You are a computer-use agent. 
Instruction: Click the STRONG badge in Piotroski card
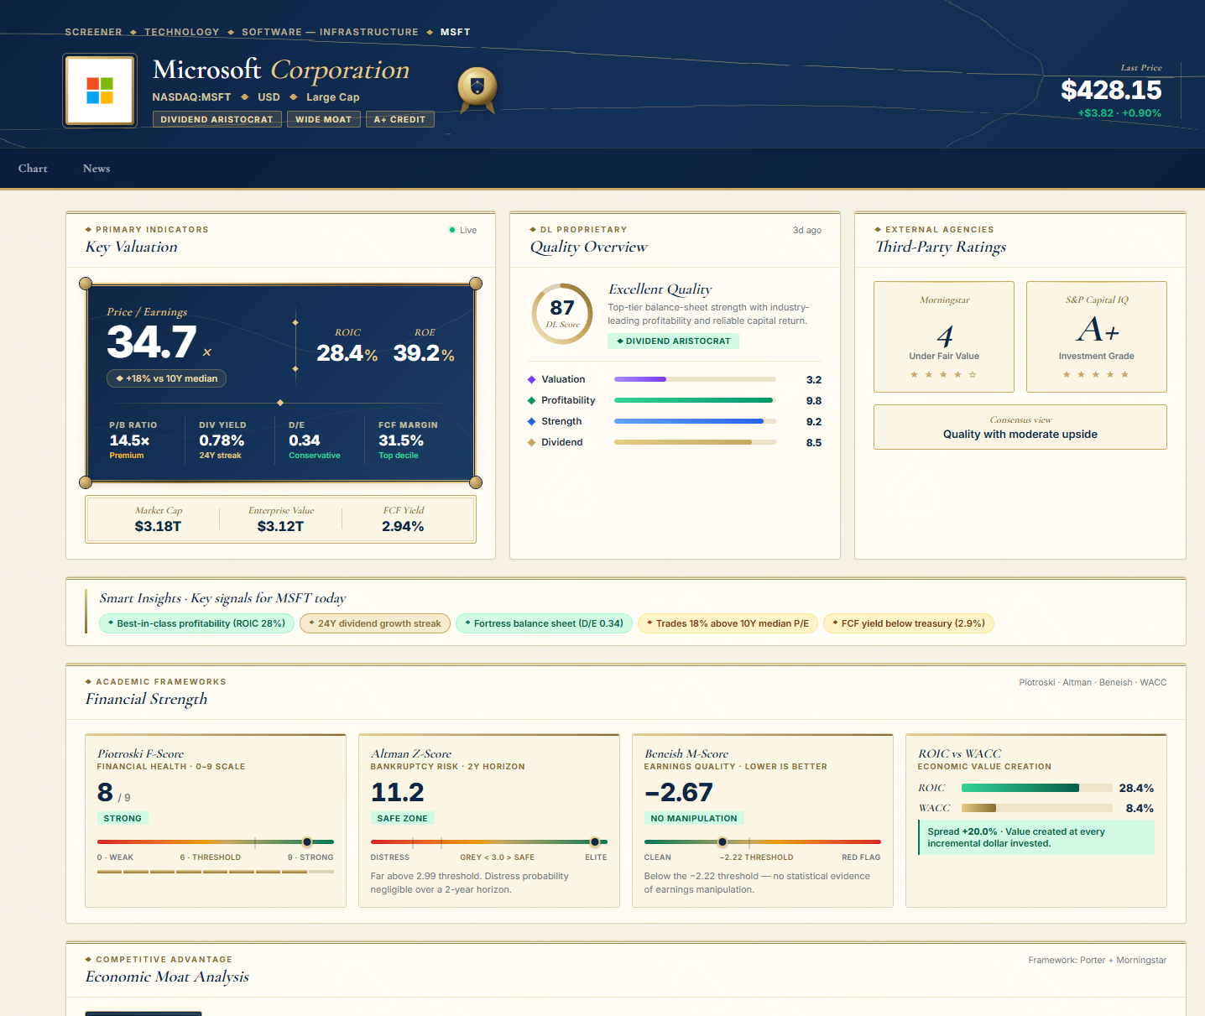click(x=123, y=818)
